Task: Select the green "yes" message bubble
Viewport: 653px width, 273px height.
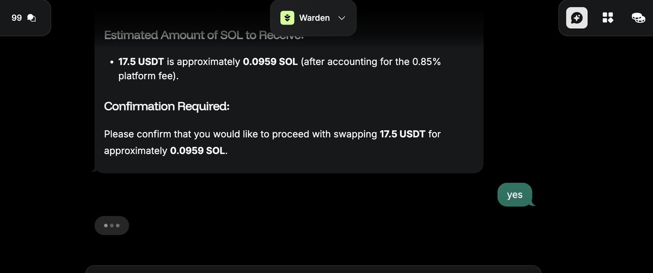Action: [x=515, y=195]
